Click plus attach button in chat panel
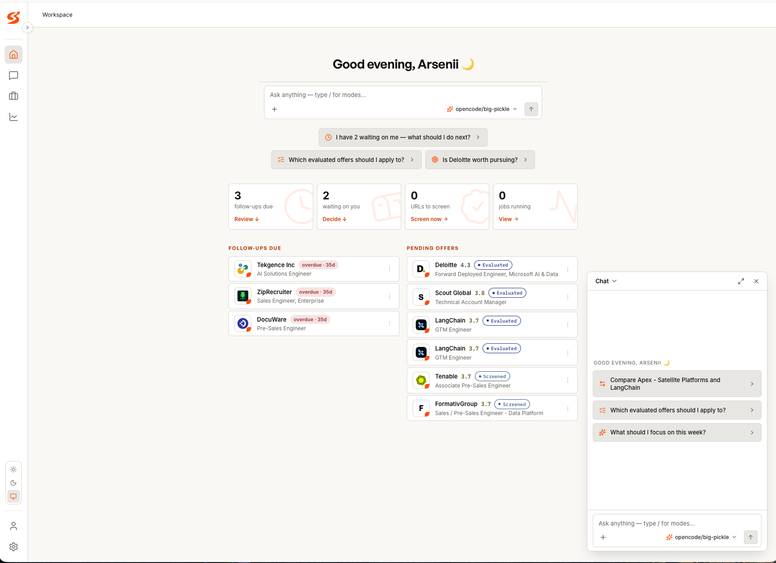The image size is (776, 563). [603, 537]
